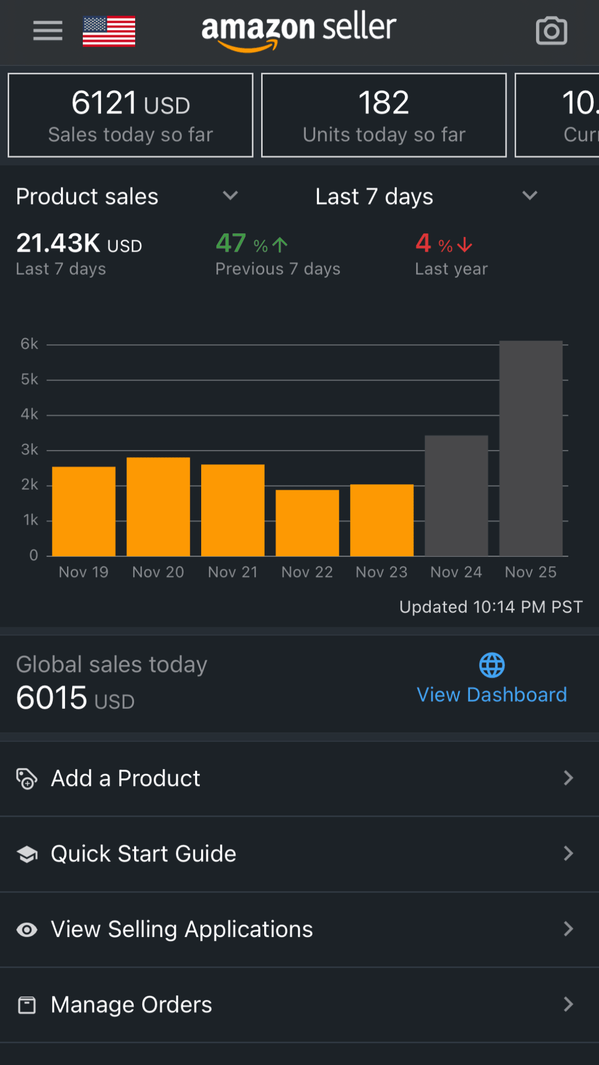Tap the Sales today so far card
This screenshot has height=1065, width=599.
[131, 115]
